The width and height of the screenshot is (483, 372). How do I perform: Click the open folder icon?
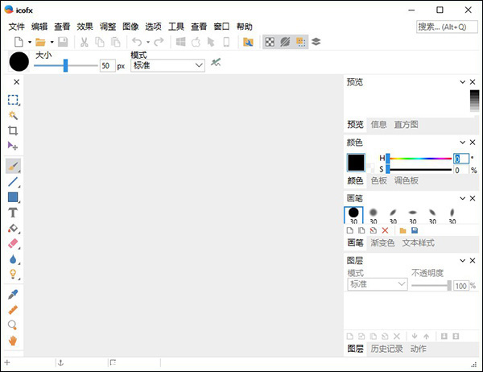(40, 42)
